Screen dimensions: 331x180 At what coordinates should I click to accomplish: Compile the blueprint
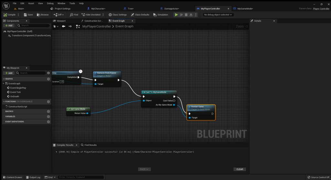pyautogui.click(x=9, y=15)
